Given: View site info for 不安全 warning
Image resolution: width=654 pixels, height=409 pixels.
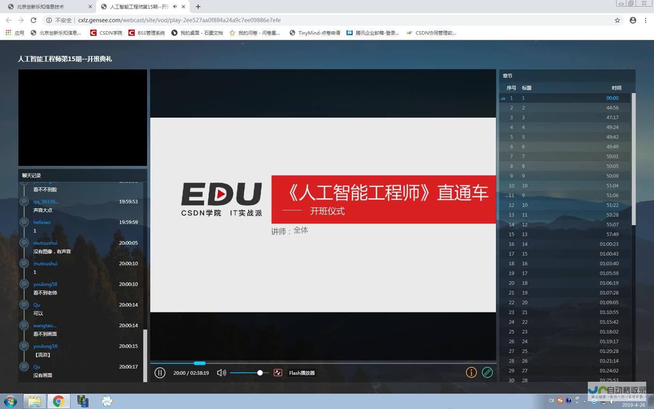Looking at the screenshot, I should pyautogui.click(x=59, y=20).
